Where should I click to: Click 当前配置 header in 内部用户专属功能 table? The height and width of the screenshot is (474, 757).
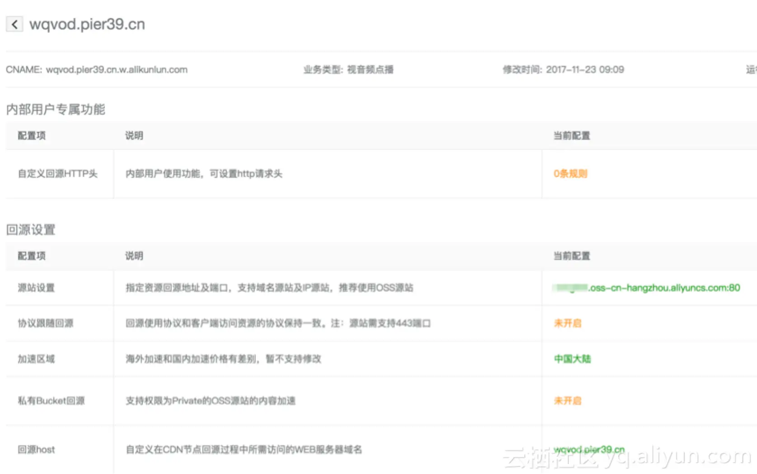[572, 136]
